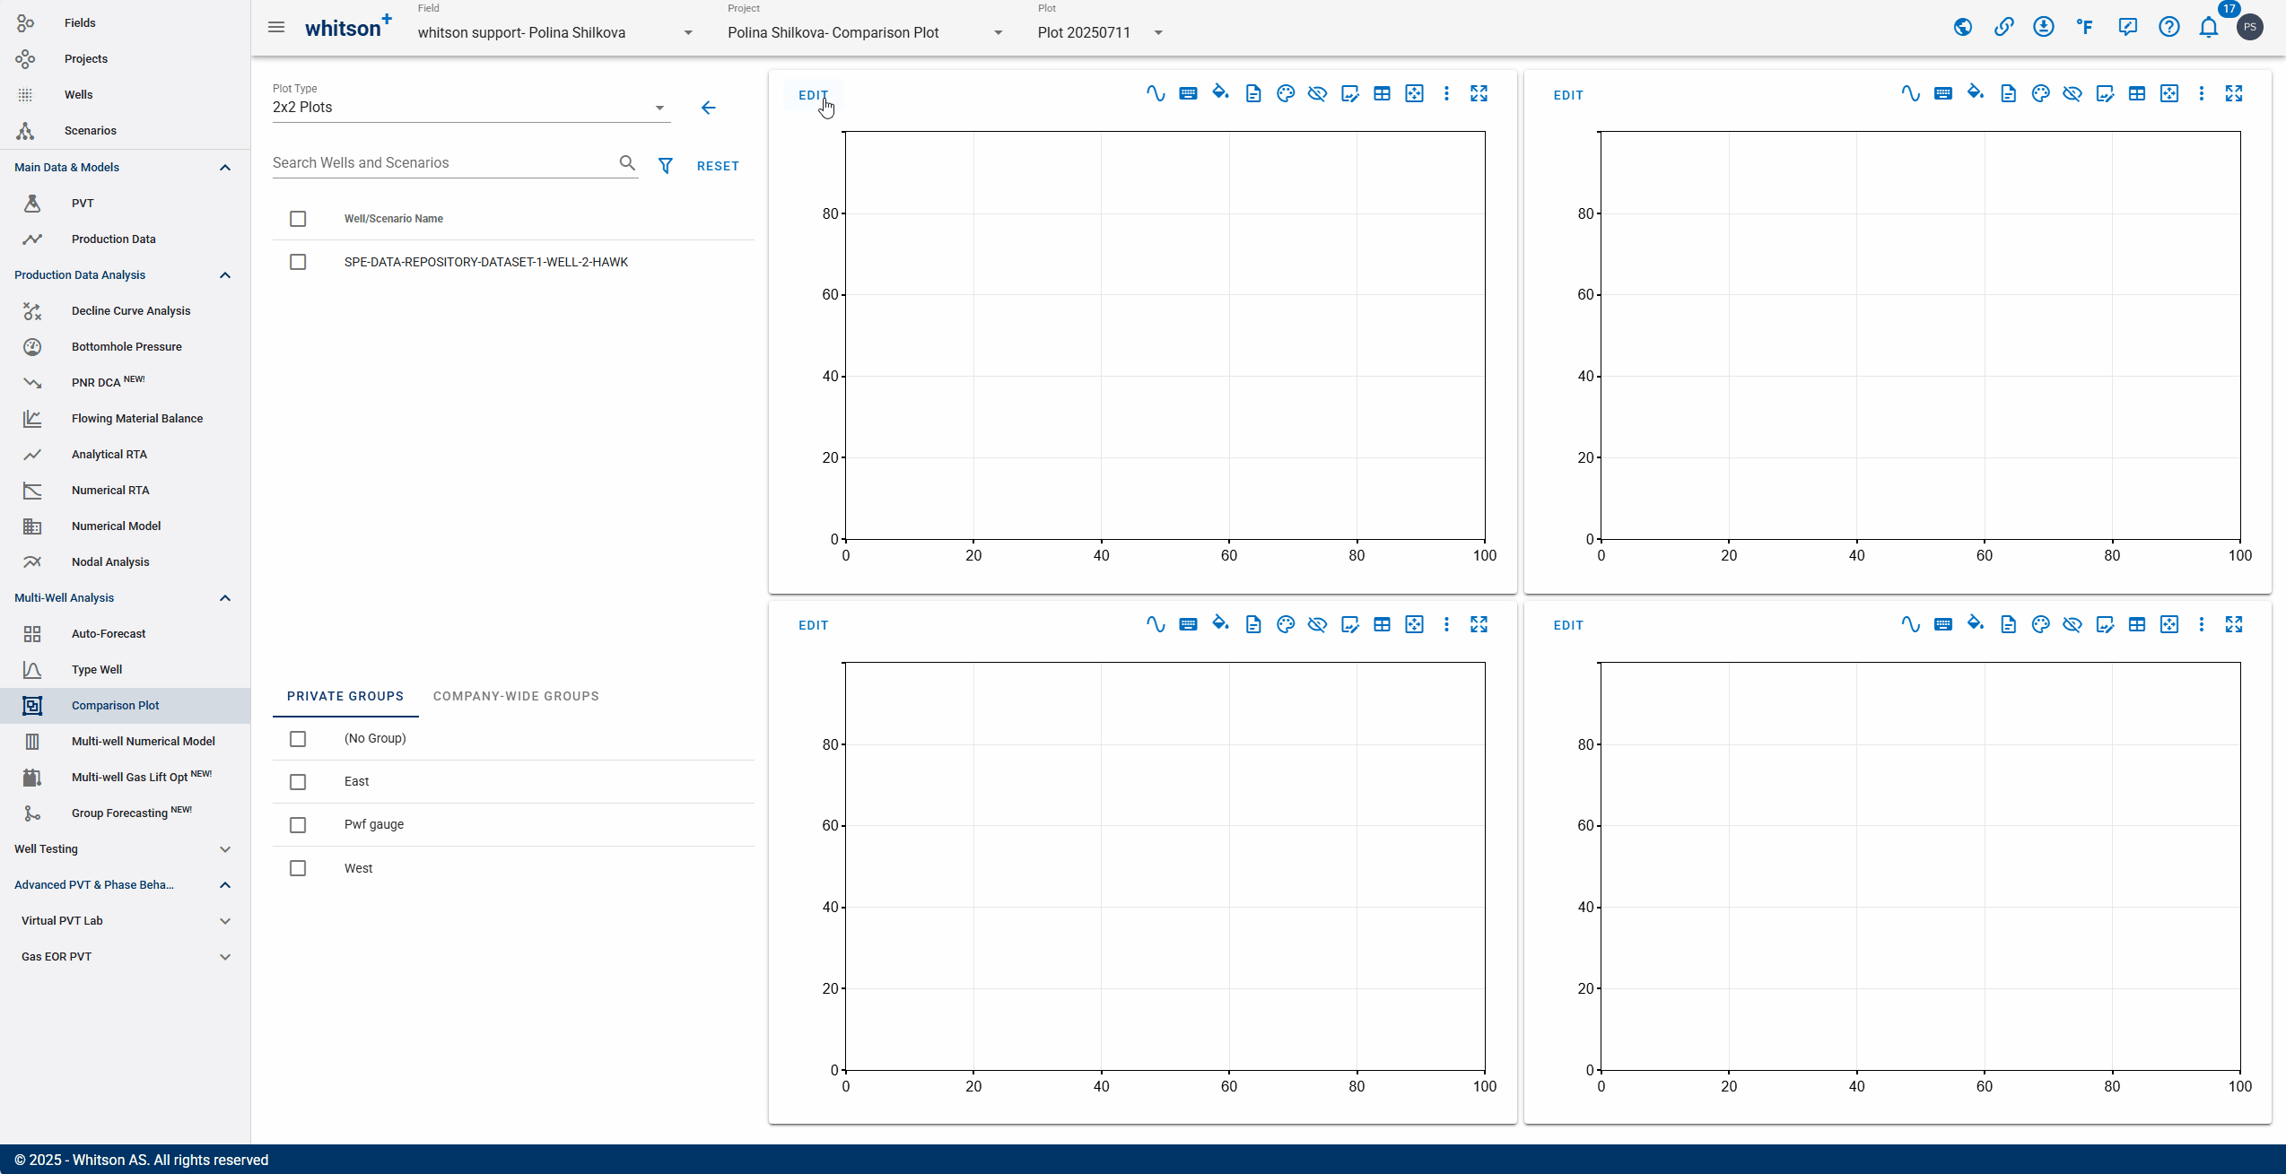
Task: Tick the Pwf gauge group checkbox
Action: tap(298, 825)
